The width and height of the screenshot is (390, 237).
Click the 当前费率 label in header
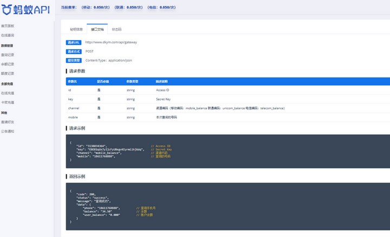pos(69,8)
